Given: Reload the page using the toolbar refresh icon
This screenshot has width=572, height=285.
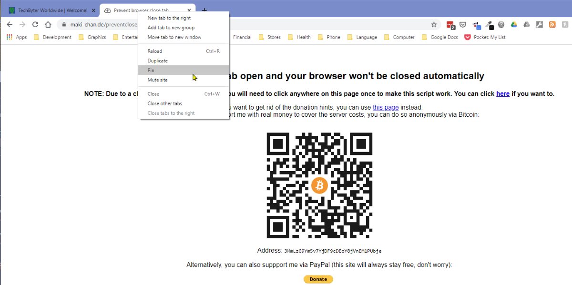Looking at the screenshot, I should click(x=35, y=24).
